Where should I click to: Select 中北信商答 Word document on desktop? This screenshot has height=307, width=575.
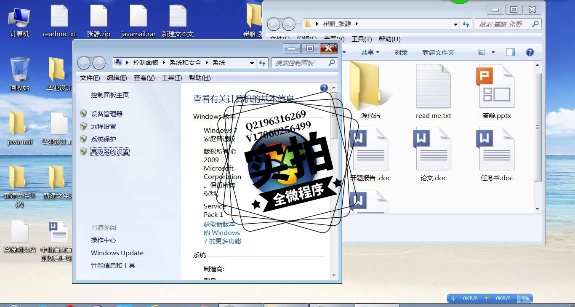[56, 241]
